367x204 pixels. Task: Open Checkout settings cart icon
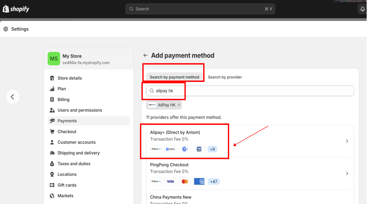pos(52,132)
